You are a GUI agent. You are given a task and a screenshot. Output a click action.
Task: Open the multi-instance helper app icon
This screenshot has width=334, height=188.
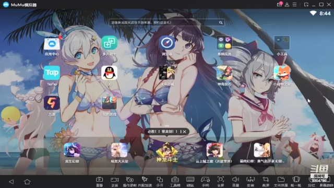[109, 43]
